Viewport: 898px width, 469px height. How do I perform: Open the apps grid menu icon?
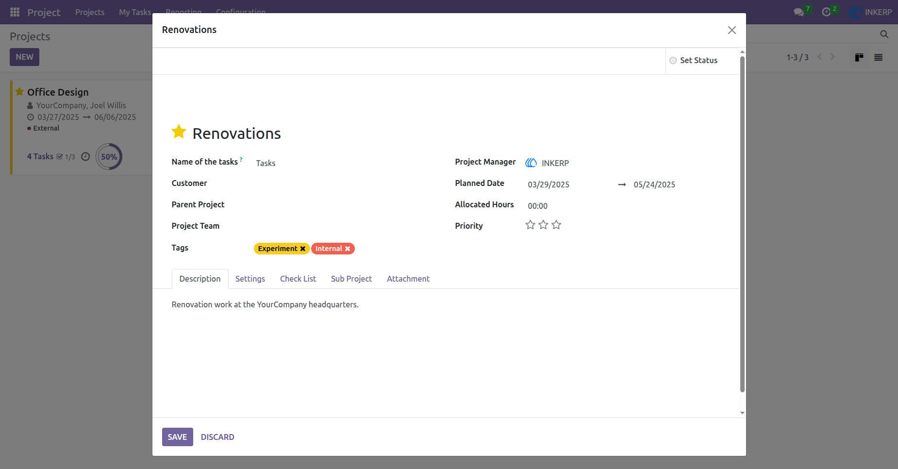point(15,12)
